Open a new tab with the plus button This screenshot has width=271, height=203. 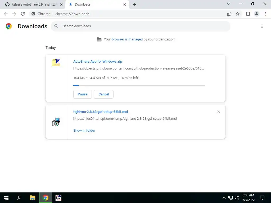[135, 4]
